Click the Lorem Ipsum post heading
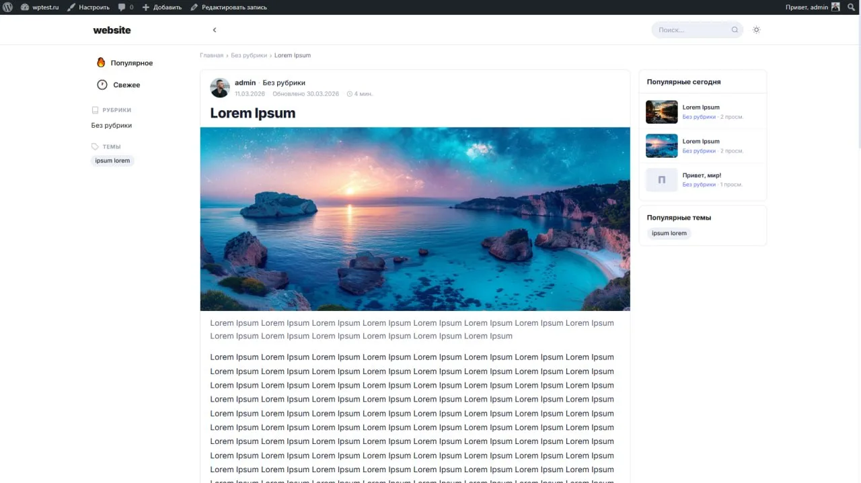861x483 pixels. pos(253,113)
